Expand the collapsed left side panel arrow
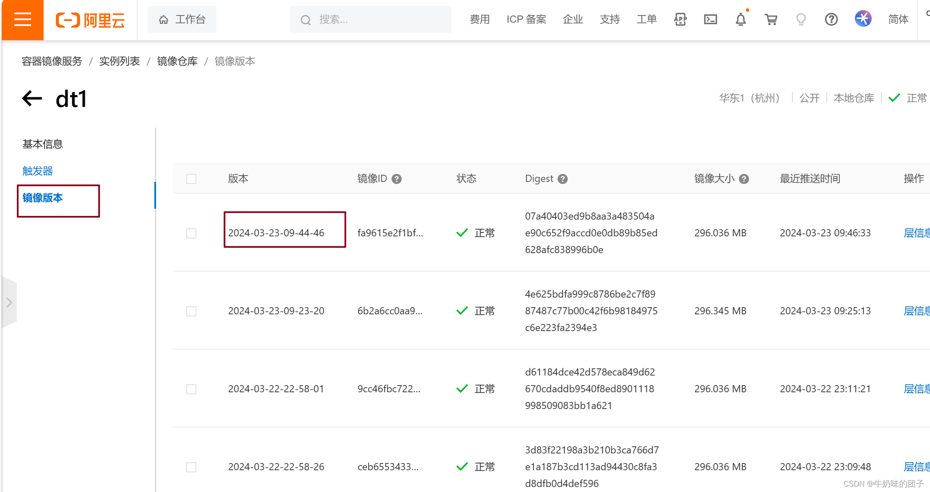The height and width of the screenshot is (492, 930). [x=9, y=303]
